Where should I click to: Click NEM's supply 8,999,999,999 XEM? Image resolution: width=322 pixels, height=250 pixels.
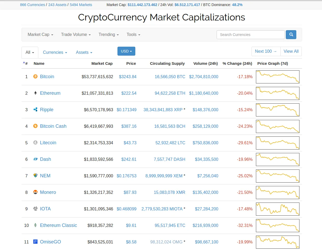[164, 176]
